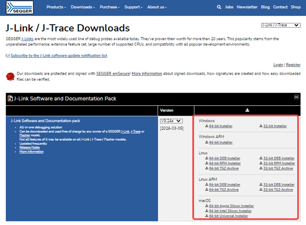
Task: Click the search magnifier icon
Action: [219, 8]
